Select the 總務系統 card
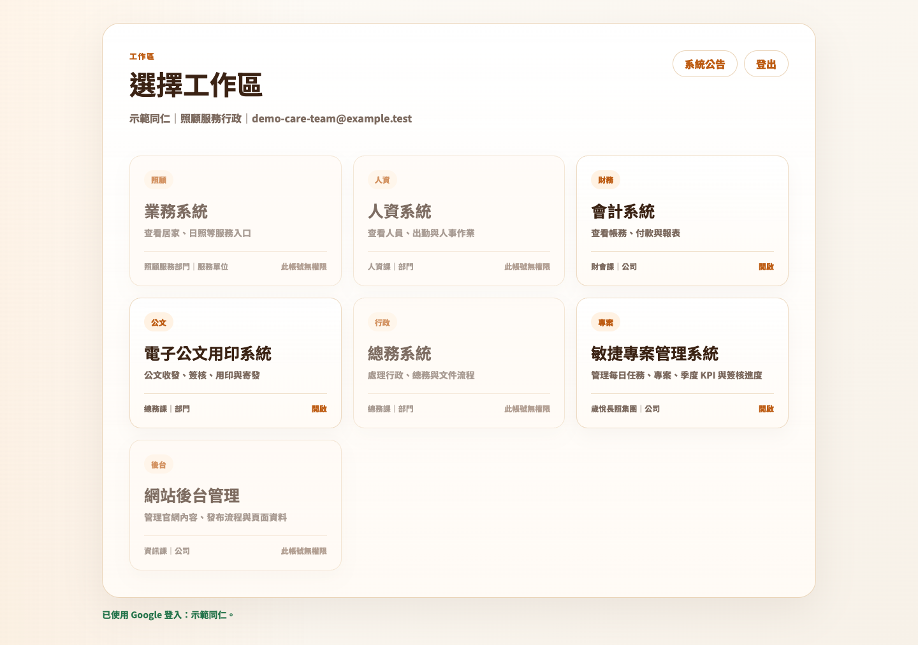The height and width of the screenshot is (645, 918). tap(459, 363)
